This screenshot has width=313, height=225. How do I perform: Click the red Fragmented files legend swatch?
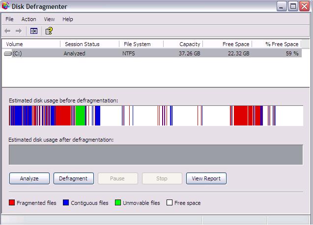(x=12, y=203)
